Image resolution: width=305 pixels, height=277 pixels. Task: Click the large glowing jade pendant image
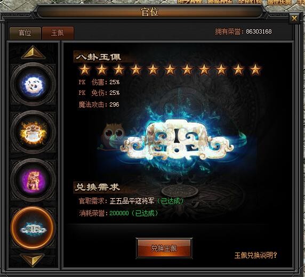[x=177, y=140]
